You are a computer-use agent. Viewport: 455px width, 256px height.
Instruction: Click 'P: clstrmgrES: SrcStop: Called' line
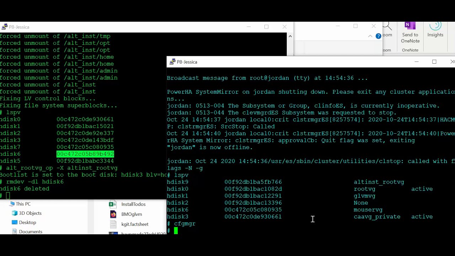click(221, 127)
